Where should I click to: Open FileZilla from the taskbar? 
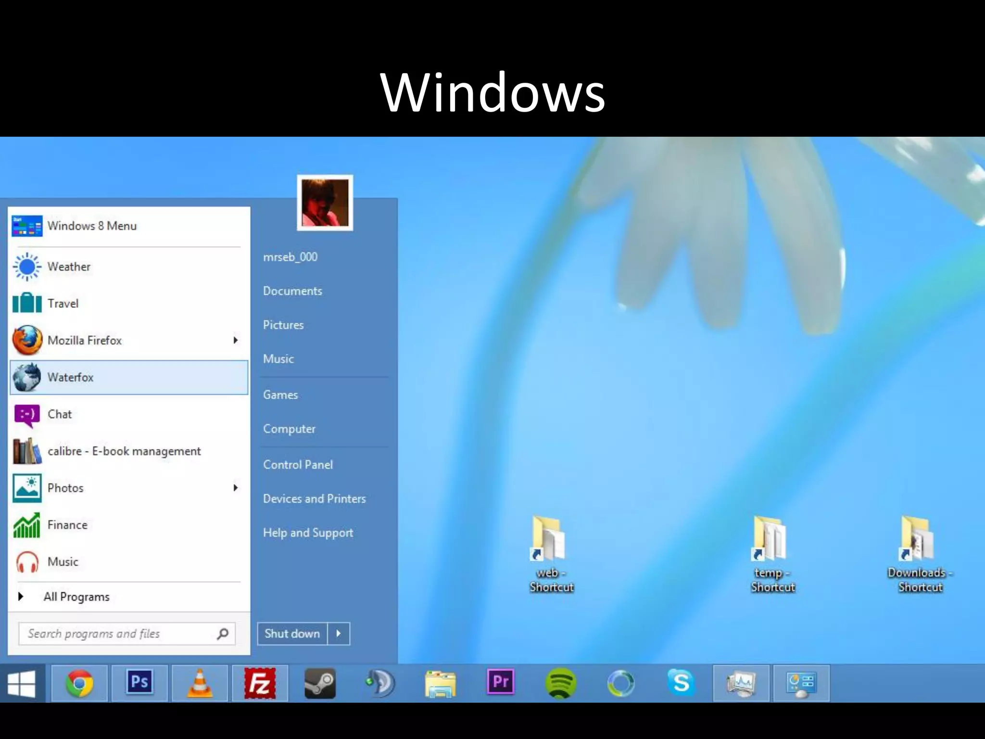tap(260, 683)
